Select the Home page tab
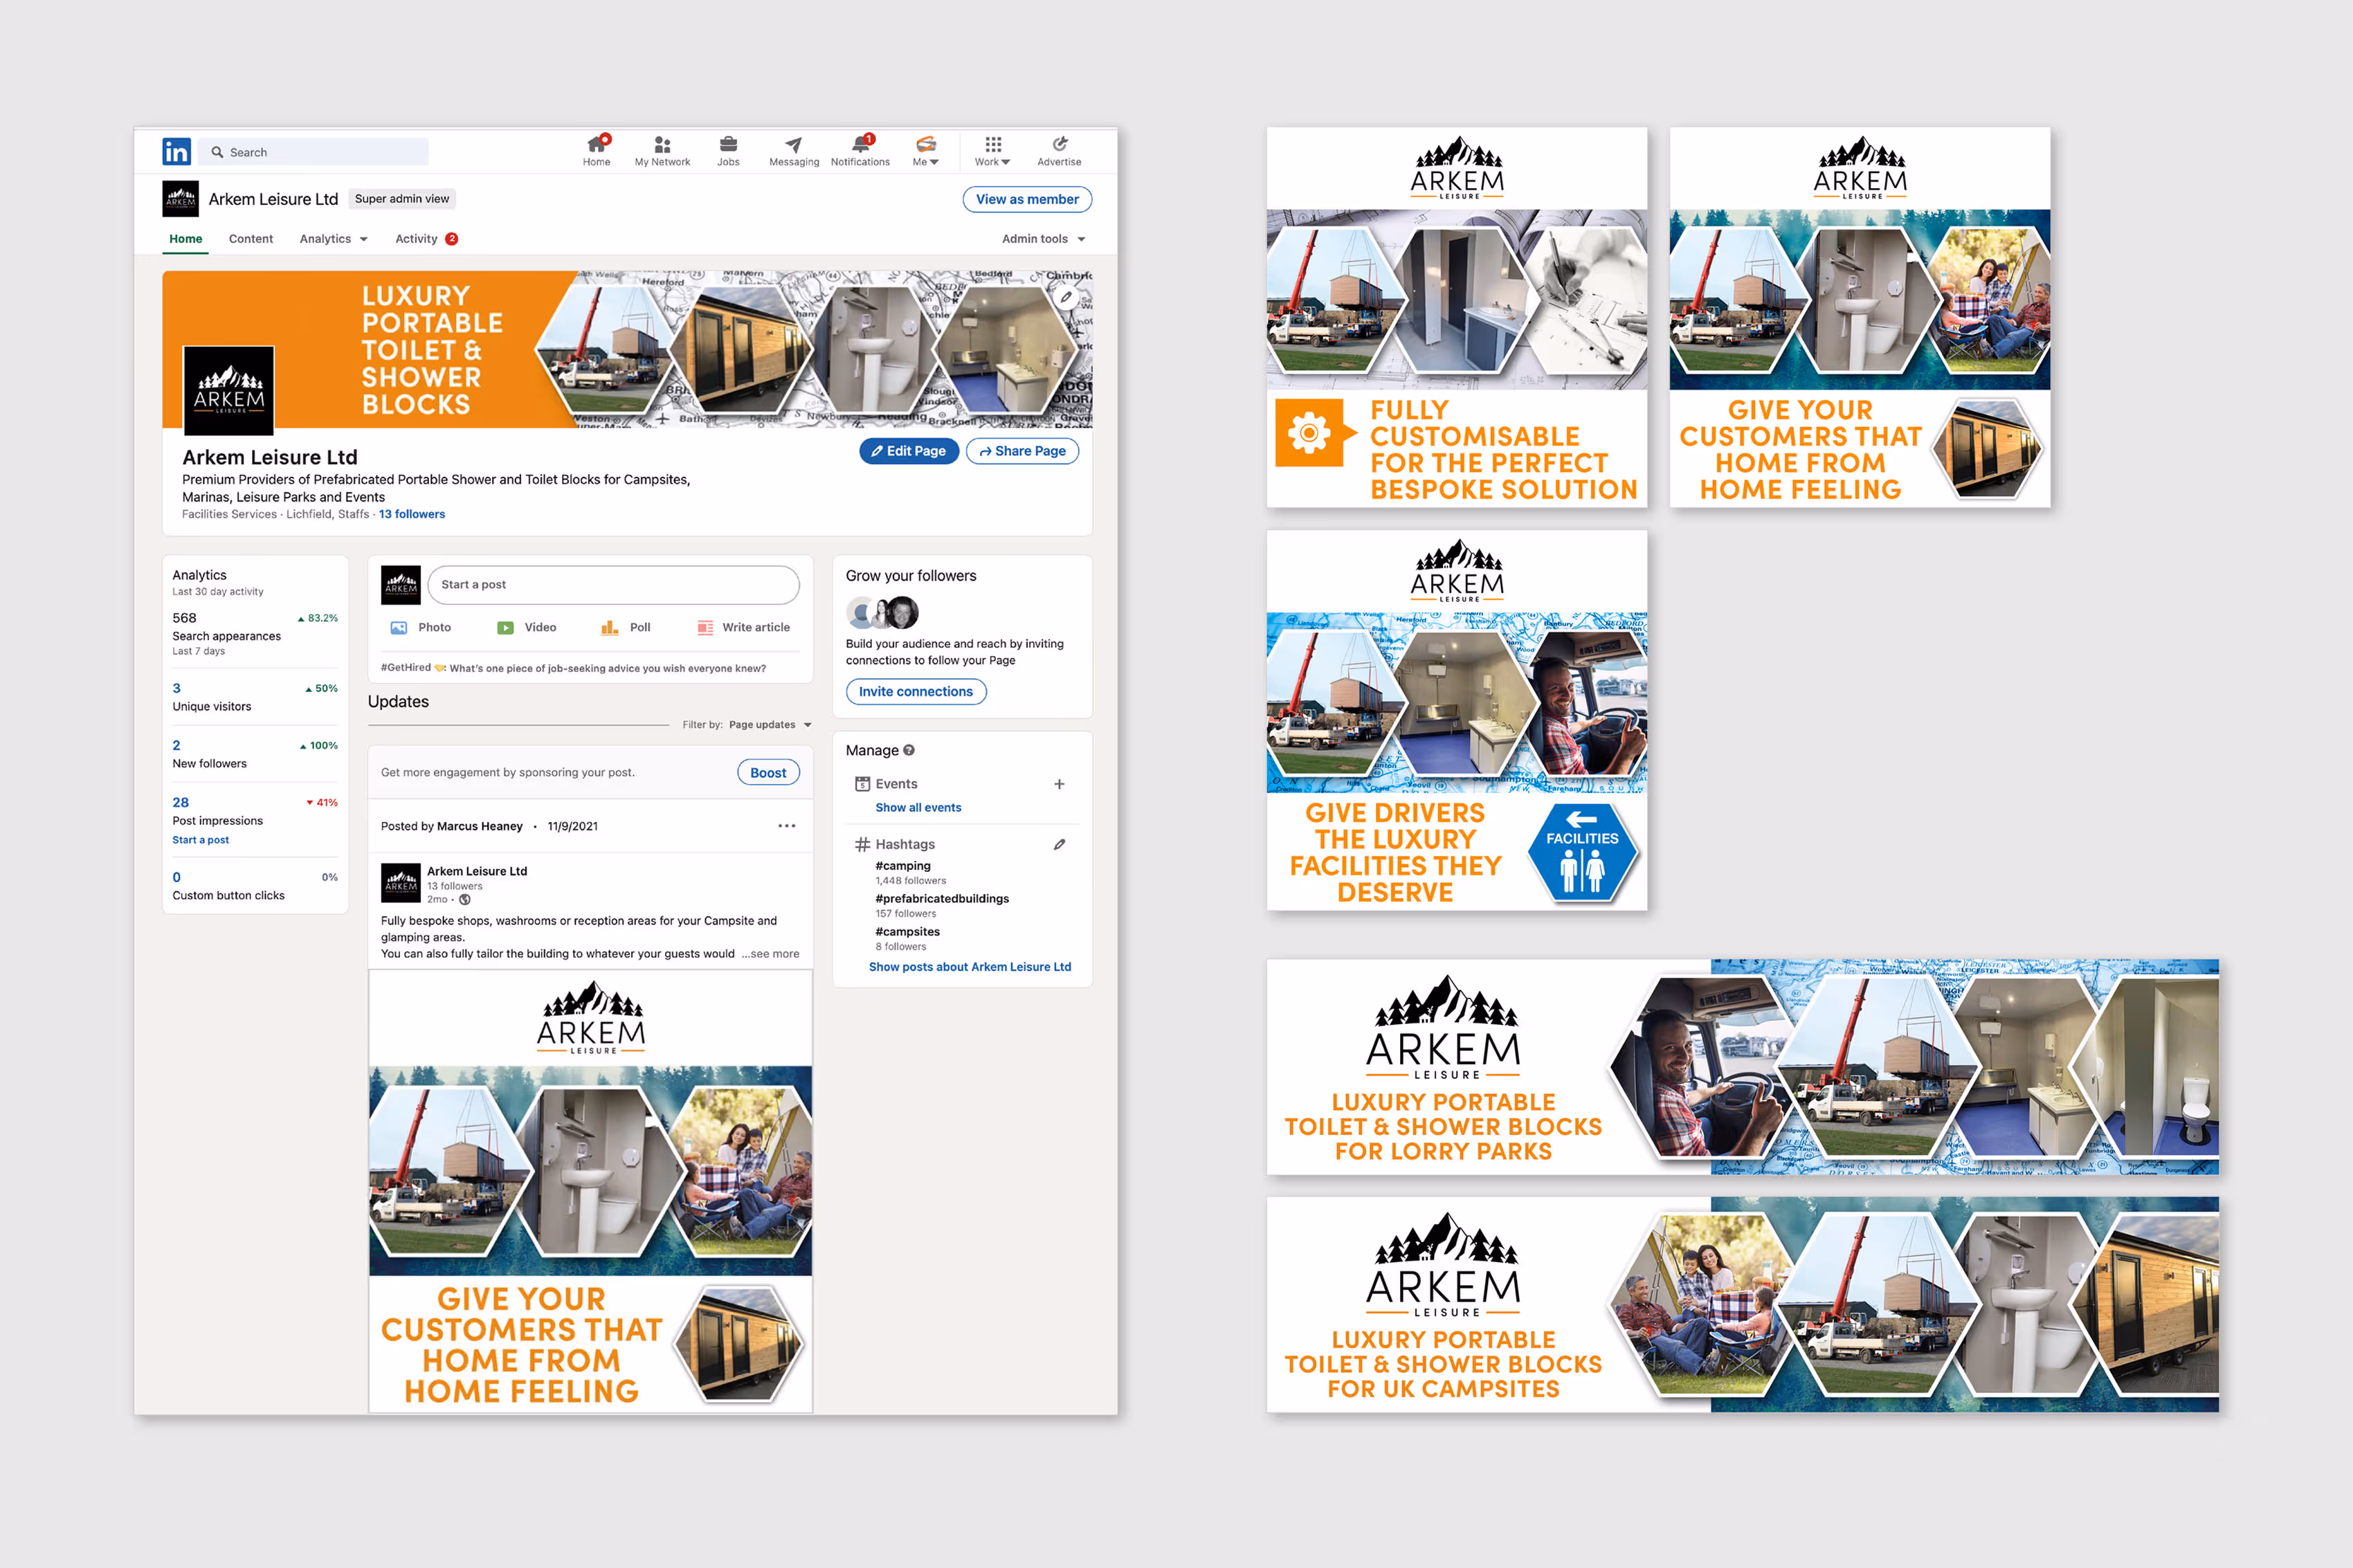Viewport: 2353px width, 1568px height. click(x=185, y=239)
